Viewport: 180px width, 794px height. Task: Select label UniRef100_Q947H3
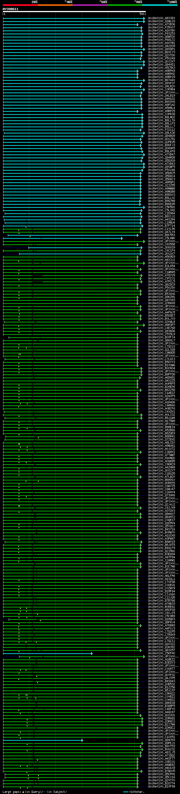pos(161,740)
